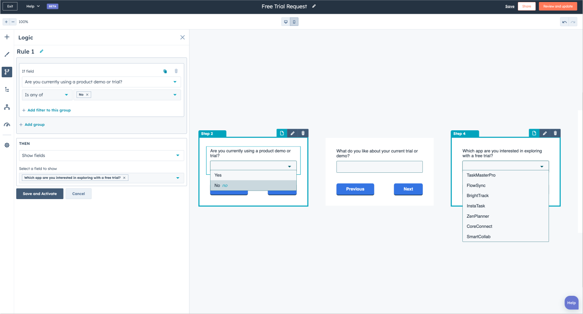Click Save and Activate
This screenshot has height=314, width=583.
(39, 193)
